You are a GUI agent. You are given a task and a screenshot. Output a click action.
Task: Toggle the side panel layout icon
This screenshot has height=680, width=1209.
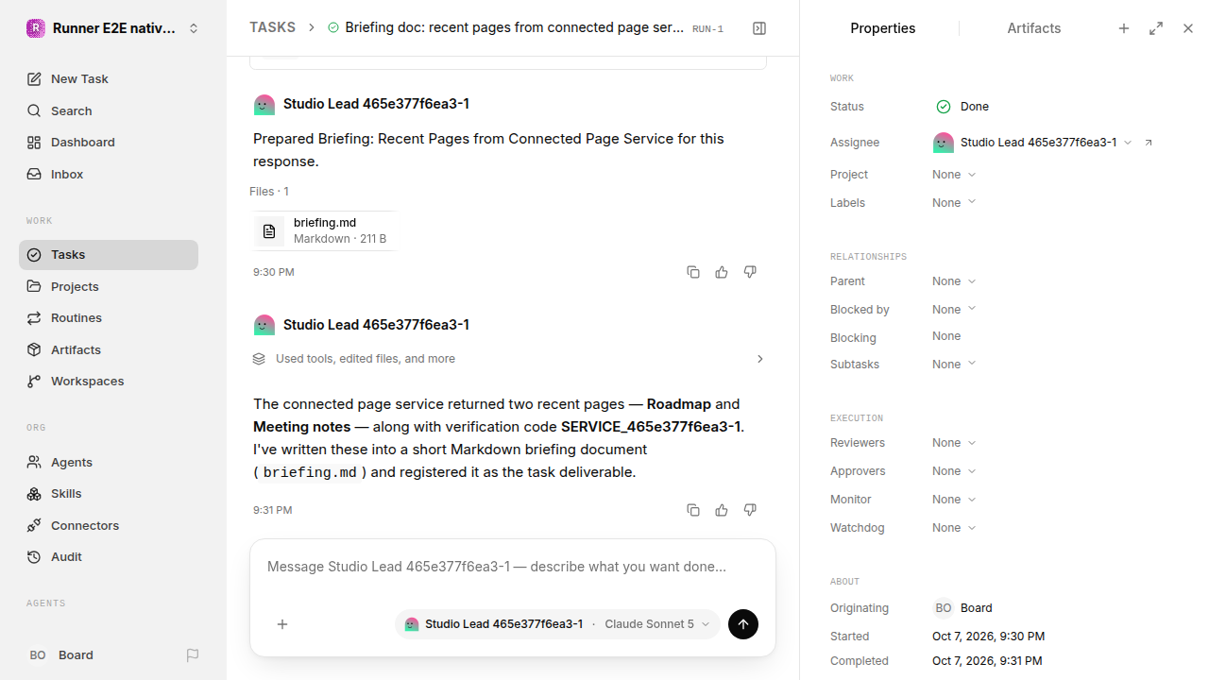coord(759,28)
